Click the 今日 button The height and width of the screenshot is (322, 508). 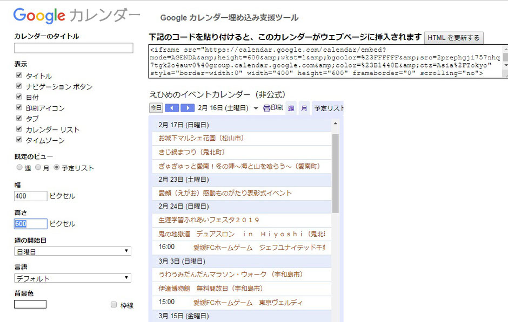coord(156,108)
